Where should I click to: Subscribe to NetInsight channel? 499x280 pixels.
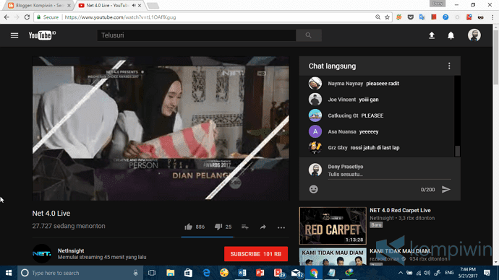click(256, 254)
